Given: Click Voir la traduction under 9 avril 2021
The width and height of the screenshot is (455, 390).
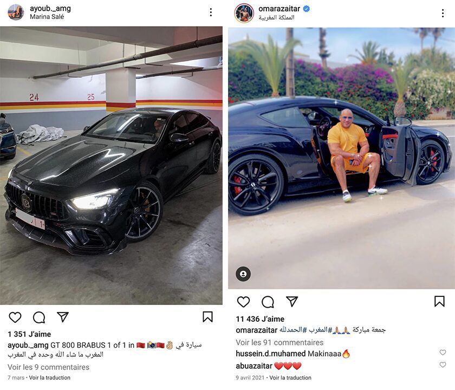Looking at the screenshot, I should (290, 378).
